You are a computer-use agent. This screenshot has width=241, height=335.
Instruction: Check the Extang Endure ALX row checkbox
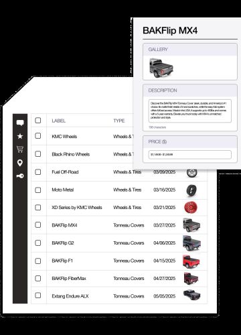(38, 295)
